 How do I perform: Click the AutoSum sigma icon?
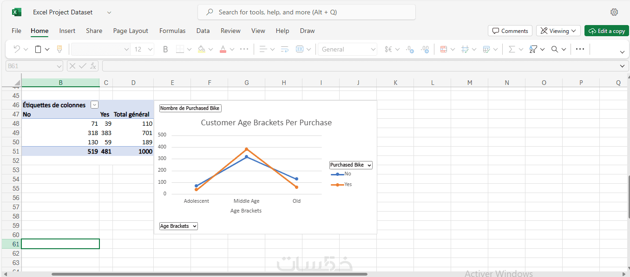512,49
